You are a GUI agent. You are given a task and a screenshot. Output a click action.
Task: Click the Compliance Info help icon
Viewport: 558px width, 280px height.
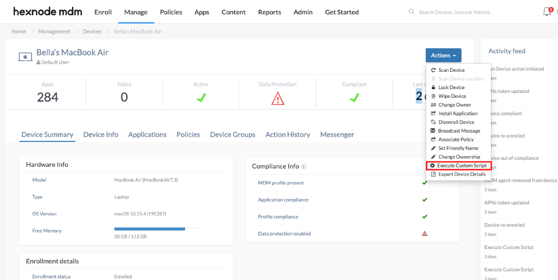[304, 166]
